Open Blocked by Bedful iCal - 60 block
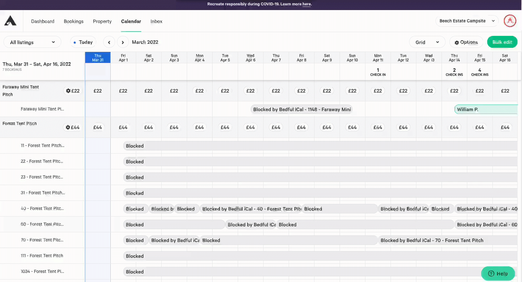This screenshot has width=522, height=282. tap(486, 224)
